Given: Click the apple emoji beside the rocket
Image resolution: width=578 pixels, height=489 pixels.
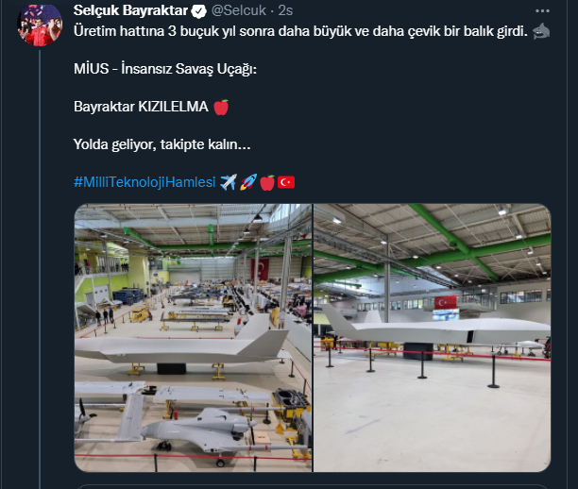Looking at the screenshot, I should click(x=267, y=182).
